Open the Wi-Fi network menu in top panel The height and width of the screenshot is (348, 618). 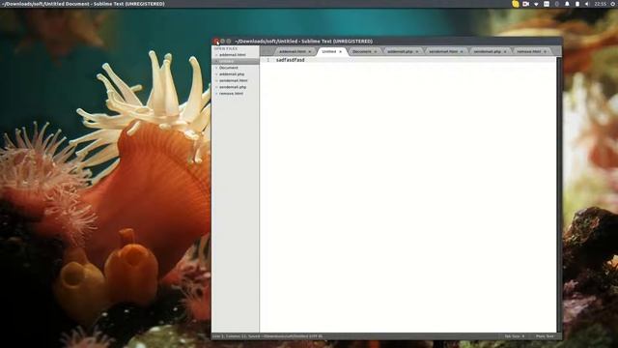536,4
